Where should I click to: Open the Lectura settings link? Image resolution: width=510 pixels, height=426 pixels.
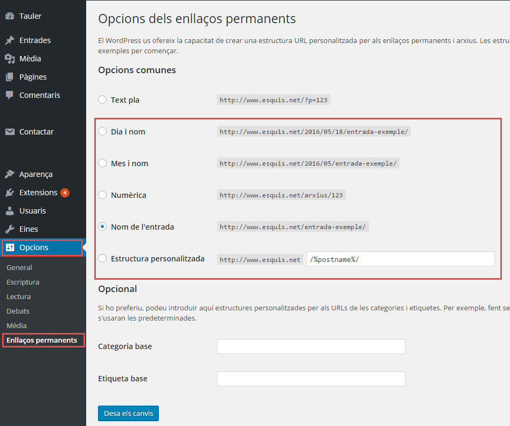click(18, 297)
